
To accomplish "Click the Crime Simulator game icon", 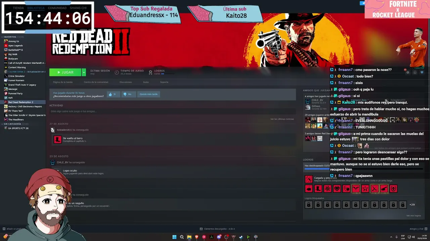I will (6, 76).
